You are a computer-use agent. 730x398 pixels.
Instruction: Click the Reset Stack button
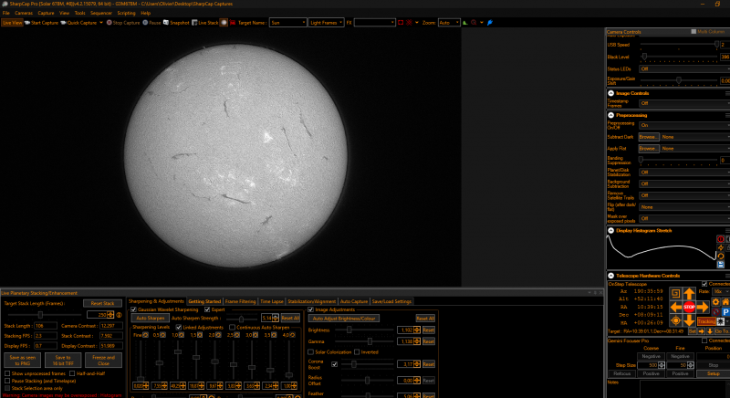pyautogui.click(x=102, y=303)
